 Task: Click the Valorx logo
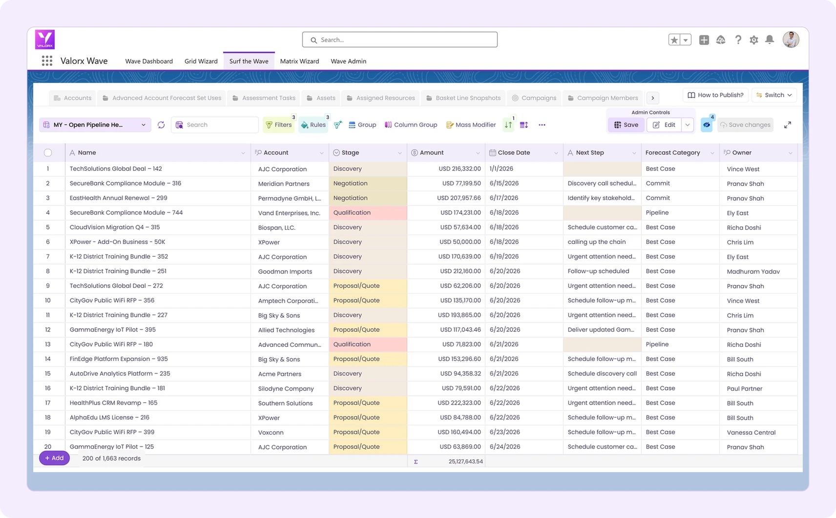(45, 40)
